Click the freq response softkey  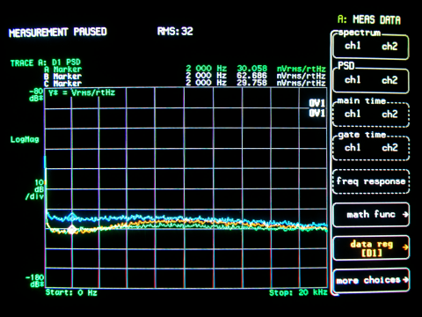tap(371, 181)
